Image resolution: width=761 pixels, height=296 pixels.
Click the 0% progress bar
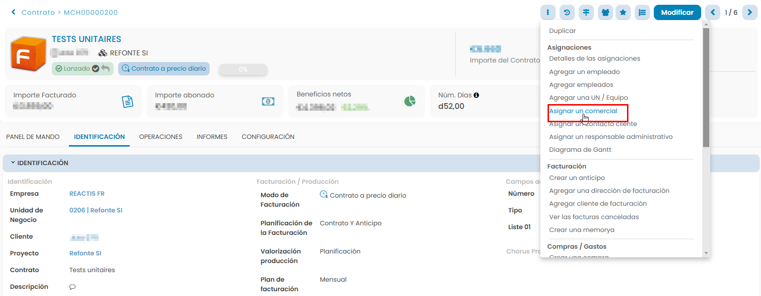pyautogui.click(x=243, y=70)
